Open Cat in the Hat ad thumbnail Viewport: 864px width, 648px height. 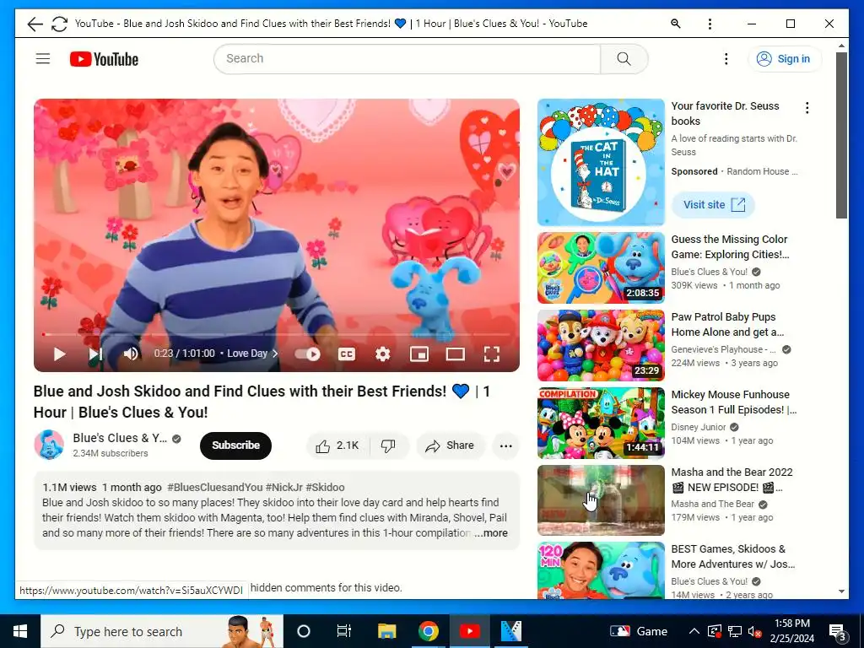(x=601, y=162)
